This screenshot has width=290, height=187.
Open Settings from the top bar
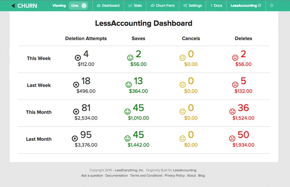coord(192,6)
